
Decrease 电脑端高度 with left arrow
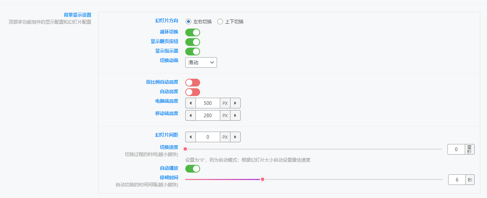coord(191,103)
